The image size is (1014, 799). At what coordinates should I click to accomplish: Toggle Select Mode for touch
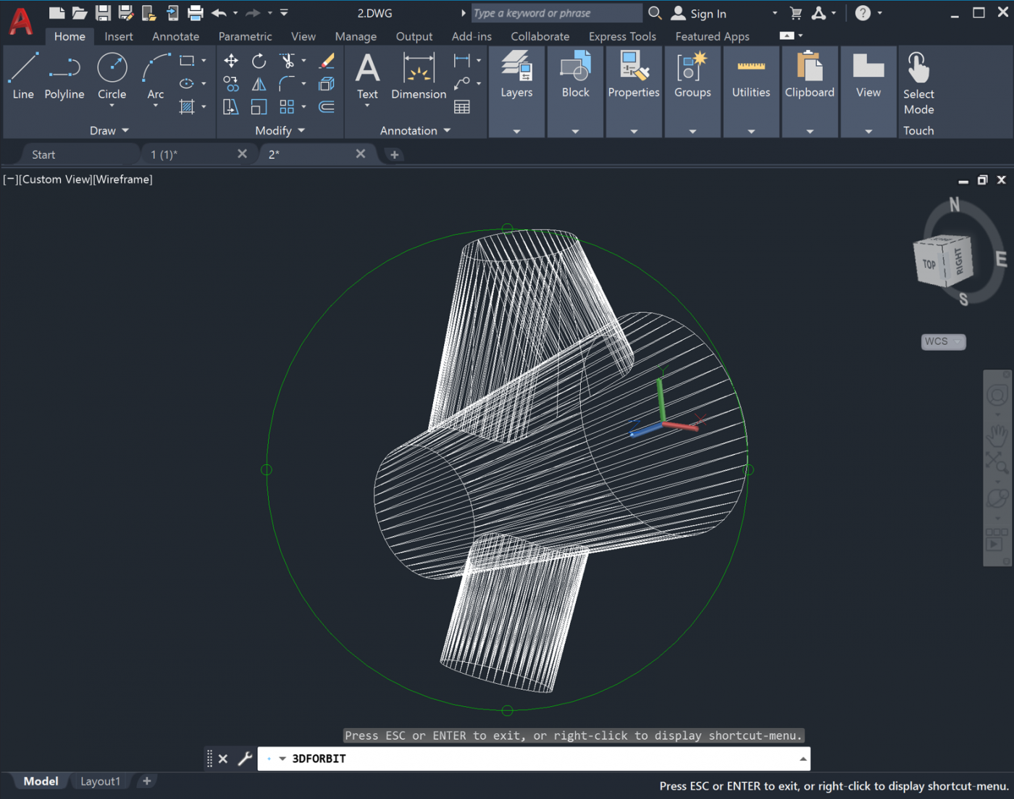point(918,83)
